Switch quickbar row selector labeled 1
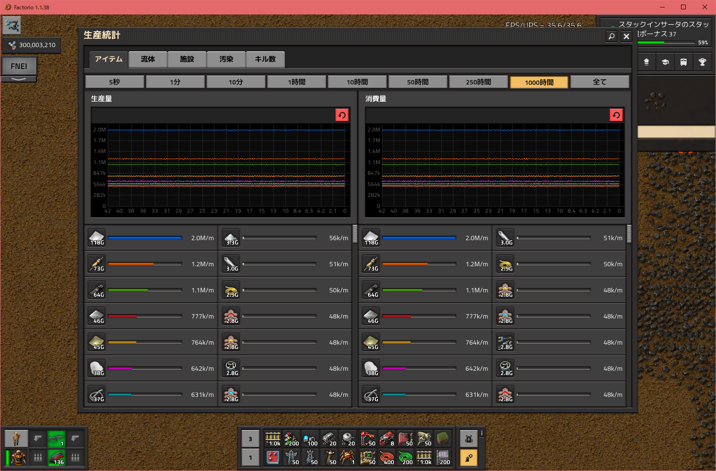Viewport: 716px width, 471px height. pos(250,457)
